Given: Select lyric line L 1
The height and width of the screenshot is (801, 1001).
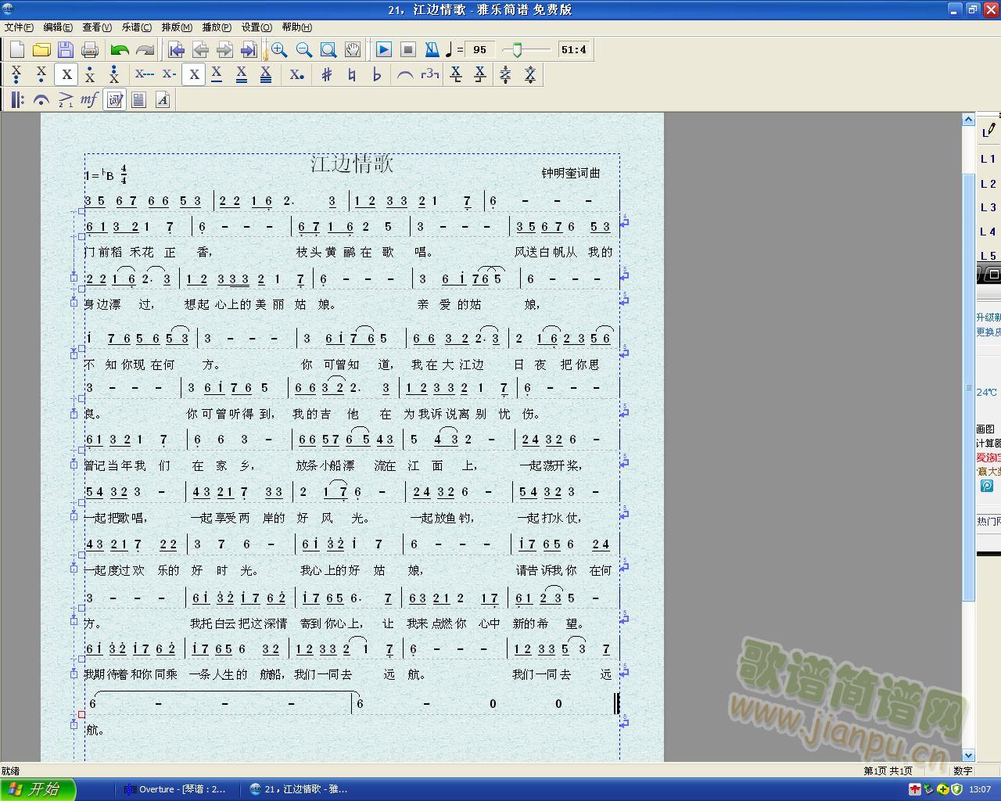Looking at the screenshot, I should [988, 159].
